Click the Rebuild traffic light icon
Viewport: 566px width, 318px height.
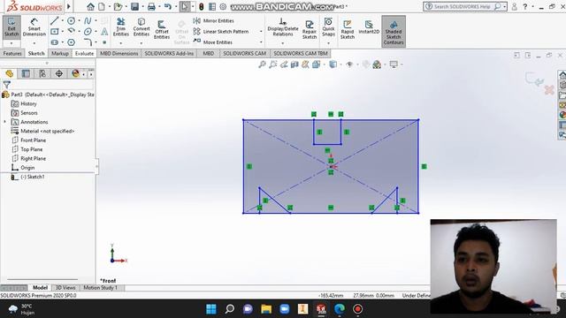point(202,6)
